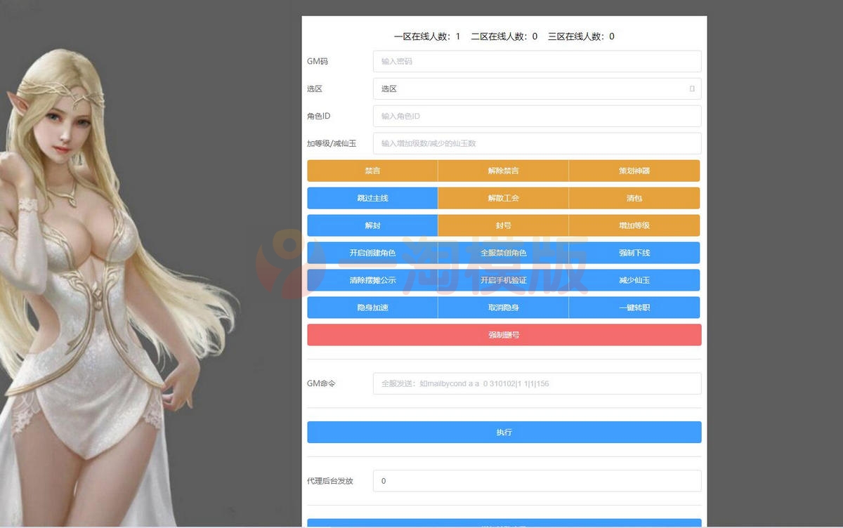Screen dimensions: 843x528
Task: Click 跳过主线 to skip main quest
Action: coord(372,198)
